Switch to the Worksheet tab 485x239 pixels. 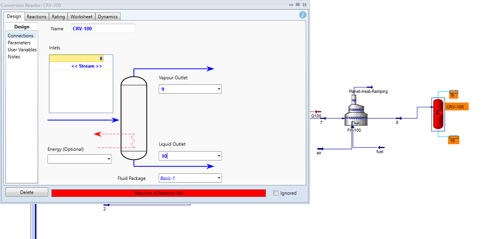(x=82, y=17)
